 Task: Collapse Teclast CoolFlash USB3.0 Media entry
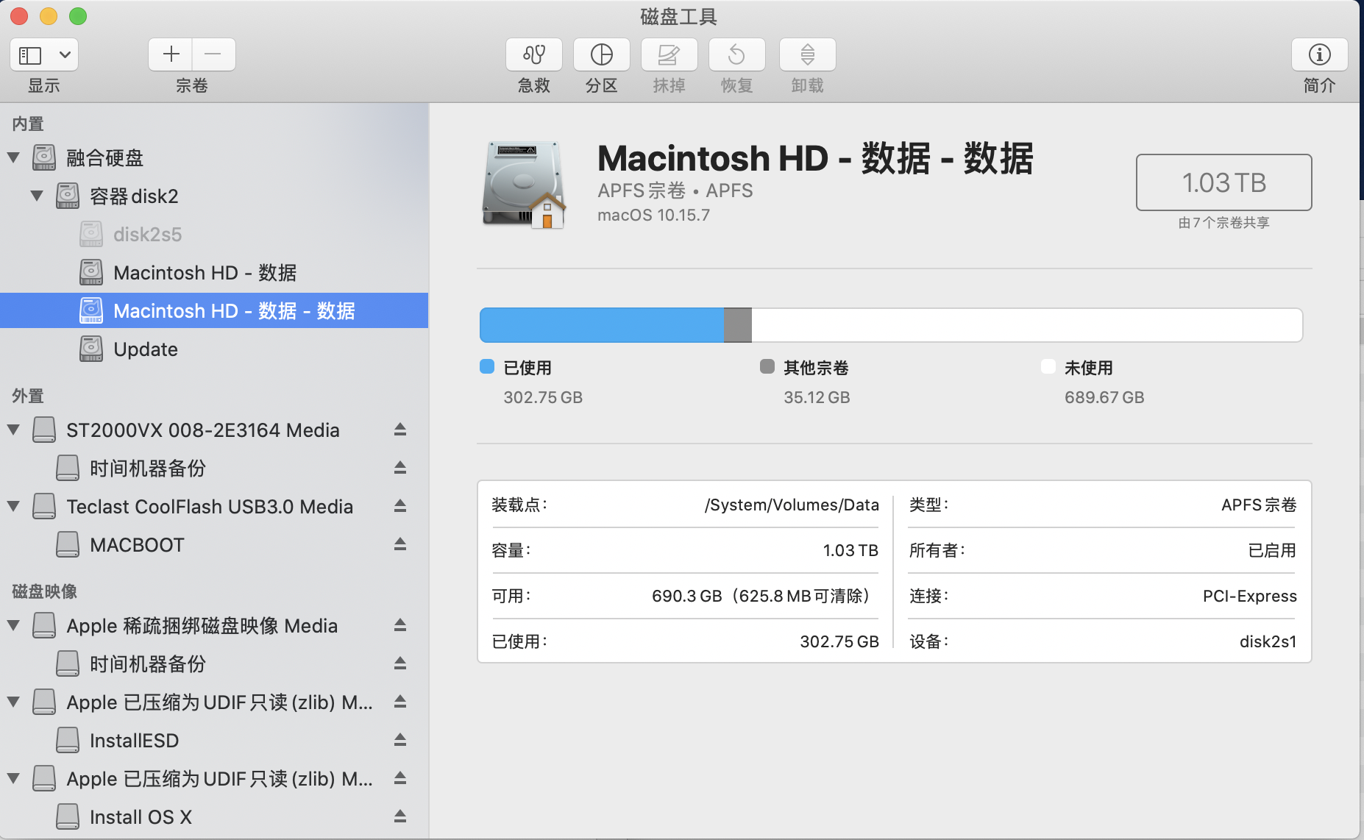tap(13, 506)
